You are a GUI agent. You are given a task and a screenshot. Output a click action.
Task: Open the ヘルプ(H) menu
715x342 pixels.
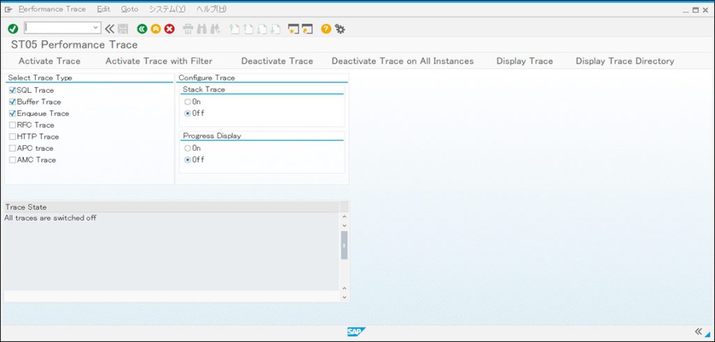tap(211, 9)
